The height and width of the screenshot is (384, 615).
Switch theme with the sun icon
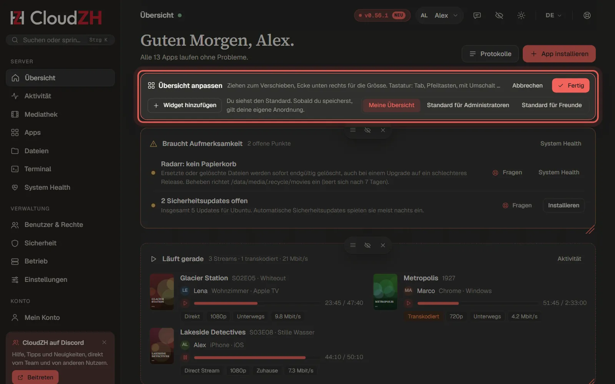coord(521,15)
